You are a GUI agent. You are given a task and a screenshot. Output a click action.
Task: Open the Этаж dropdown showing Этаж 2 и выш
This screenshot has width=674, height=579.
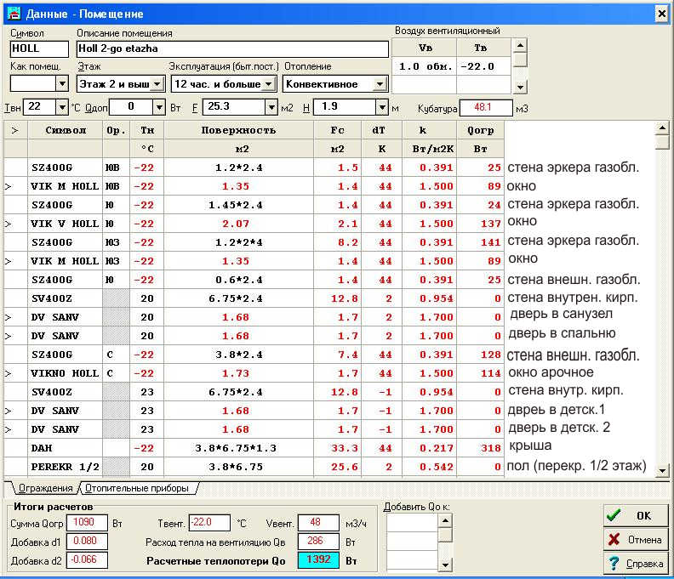[x=157, y=84]
